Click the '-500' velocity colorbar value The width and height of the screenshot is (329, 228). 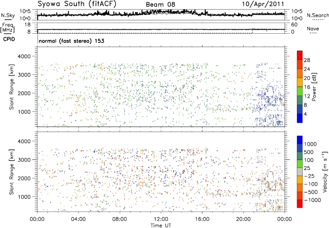click(x=311, y=192)
